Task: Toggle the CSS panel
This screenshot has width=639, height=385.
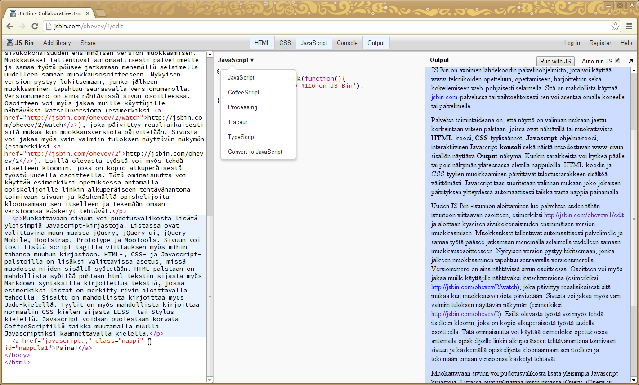Action: [285, 43]
